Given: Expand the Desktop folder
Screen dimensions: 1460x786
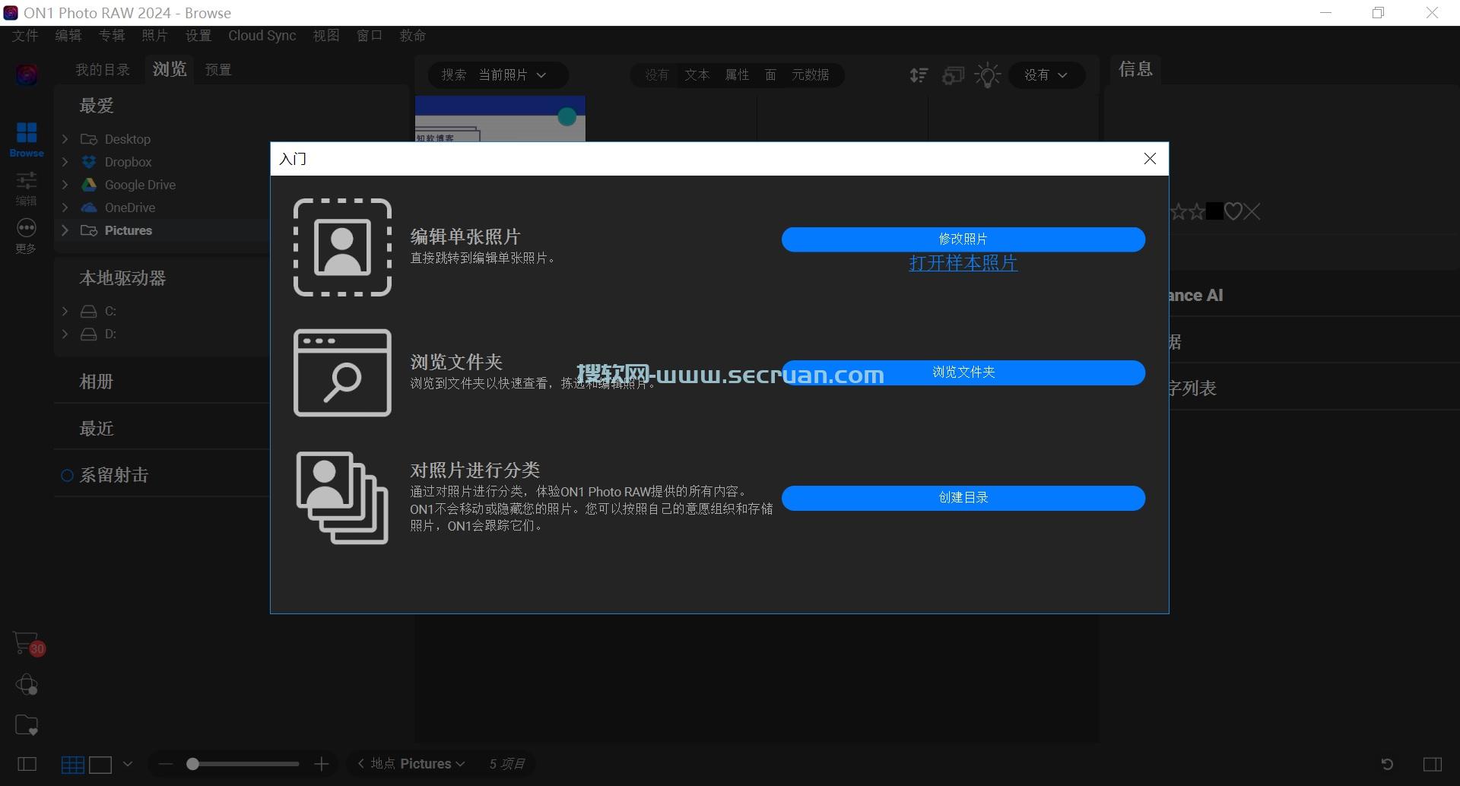Looking at the screenshot, I should (65, 139).
